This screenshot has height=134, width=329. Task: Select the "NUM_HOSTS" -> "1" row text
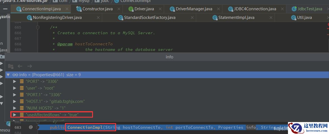[45, 108]
